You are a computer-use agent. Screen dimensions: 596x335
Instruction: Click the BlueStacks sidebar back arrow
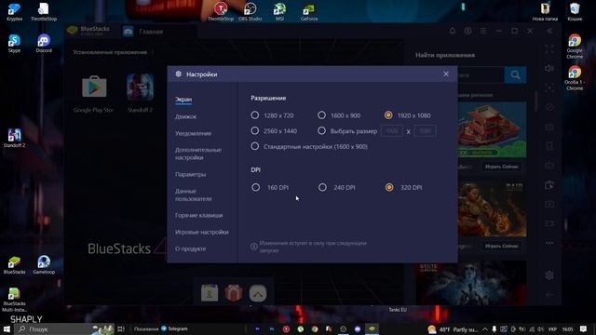pos(549,295)
